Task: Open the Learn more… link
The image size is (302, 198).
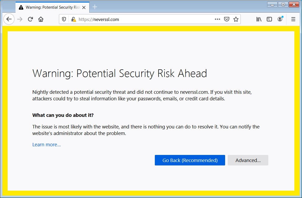Action: [47, 145]
